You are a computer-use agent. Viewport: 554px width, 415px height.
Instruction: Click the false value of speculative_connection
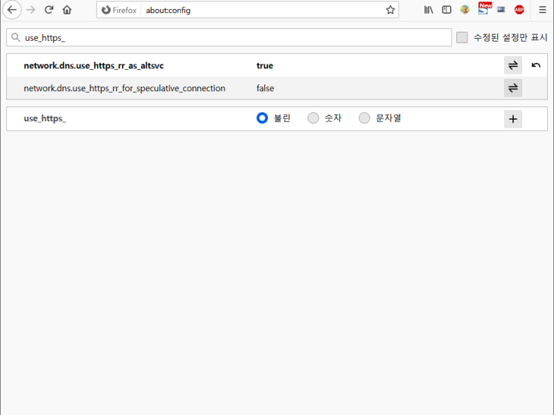[x=265, y=89]
